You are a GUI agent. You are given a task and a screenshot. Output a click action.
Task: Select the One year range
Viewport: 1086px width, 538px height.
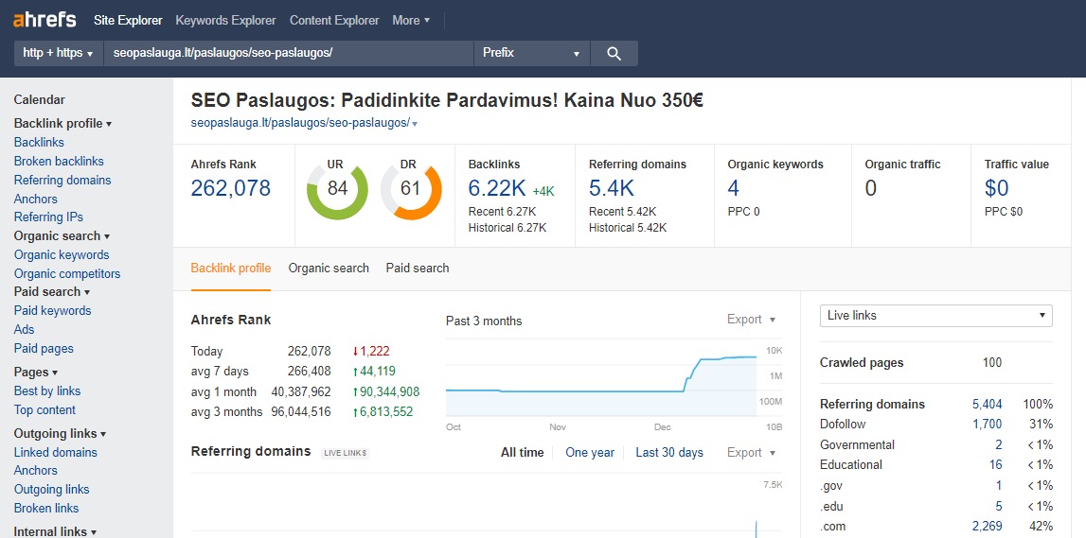tap(590, 453)
